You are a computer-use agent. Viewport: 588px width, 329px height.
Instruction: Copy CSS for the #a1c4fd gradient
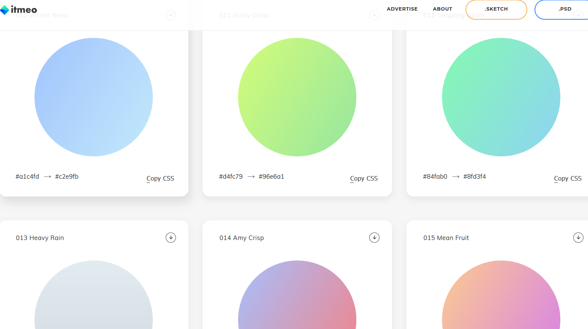tap(160, 178)
